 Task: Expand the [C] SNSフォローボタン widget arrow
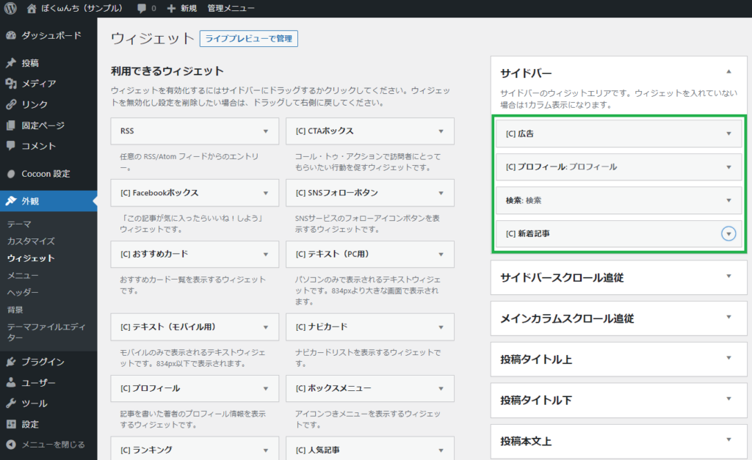click(x=441, y=193)
